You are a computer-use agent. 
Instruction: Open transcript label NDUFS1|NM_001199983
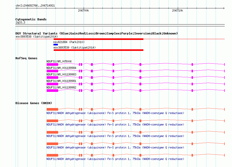pyautogui.click(x=61, y=74)
